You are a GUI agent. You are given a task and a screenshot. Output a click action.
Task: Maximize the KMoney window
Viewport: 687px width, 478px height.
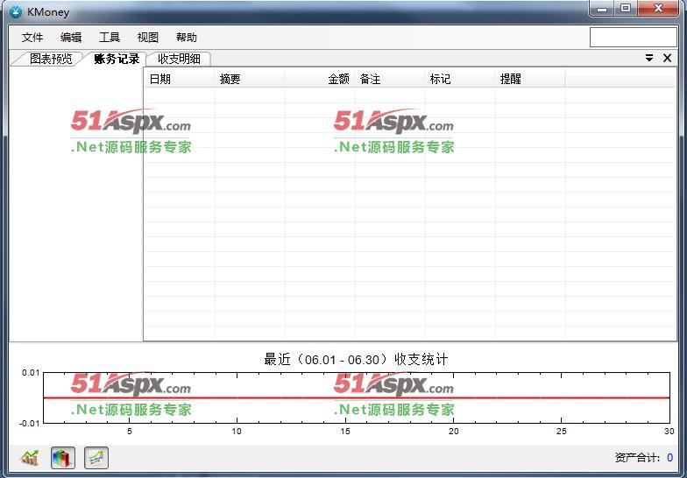click(626, 8)
